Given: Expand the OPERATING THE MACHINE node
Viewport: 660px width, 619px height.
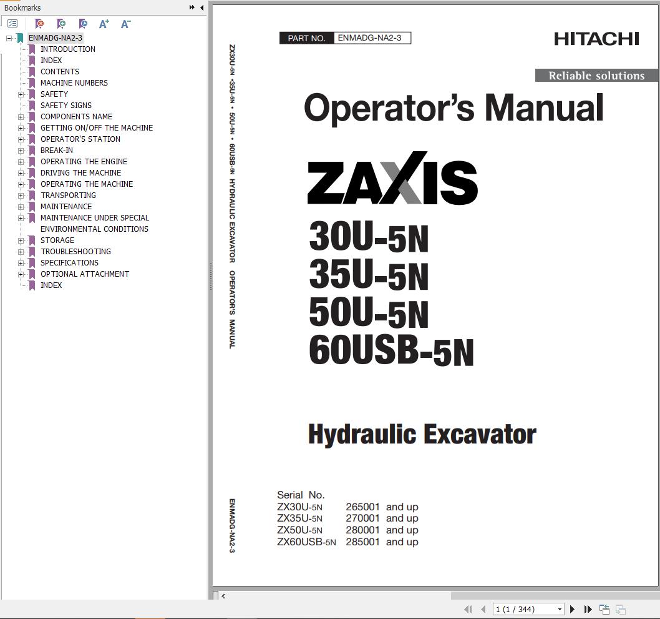Looking at the screenshot, I should coord(21,184).
